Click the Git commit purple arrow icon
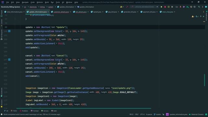The height and width of the screenshot is (117, 208). coord(184,7)
